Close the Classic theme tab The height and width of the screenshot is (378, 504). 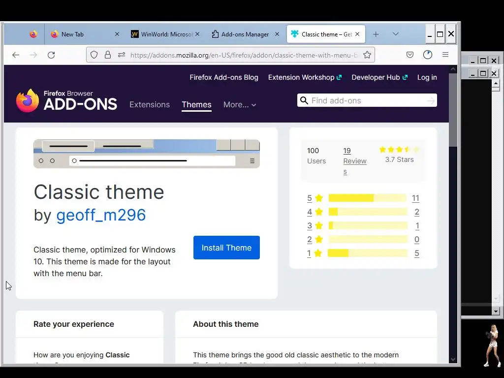click(357, 34)
